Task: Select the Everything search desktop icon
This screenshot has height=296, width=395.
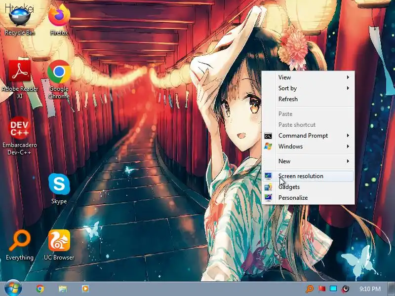Action: pyautogui.click(x=20, y=245)
